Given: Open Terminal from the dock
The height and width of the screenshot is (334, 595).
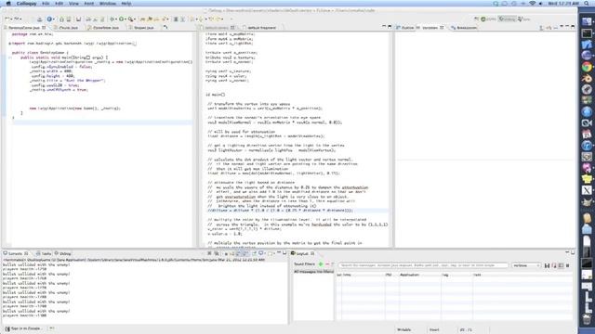Looking at the screenshot, I should pyautogui.click(x=587, y=33).
